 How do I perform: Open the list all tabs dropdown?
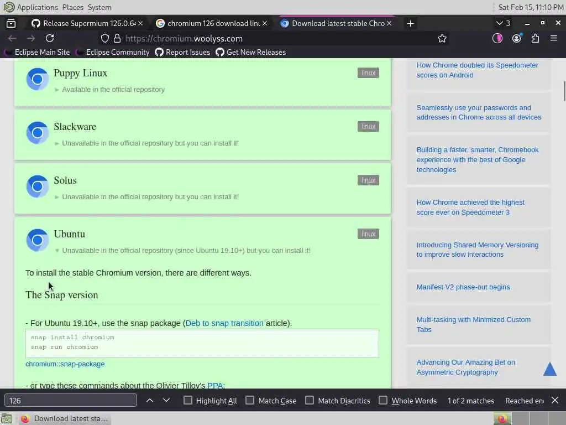coord(503,23)
